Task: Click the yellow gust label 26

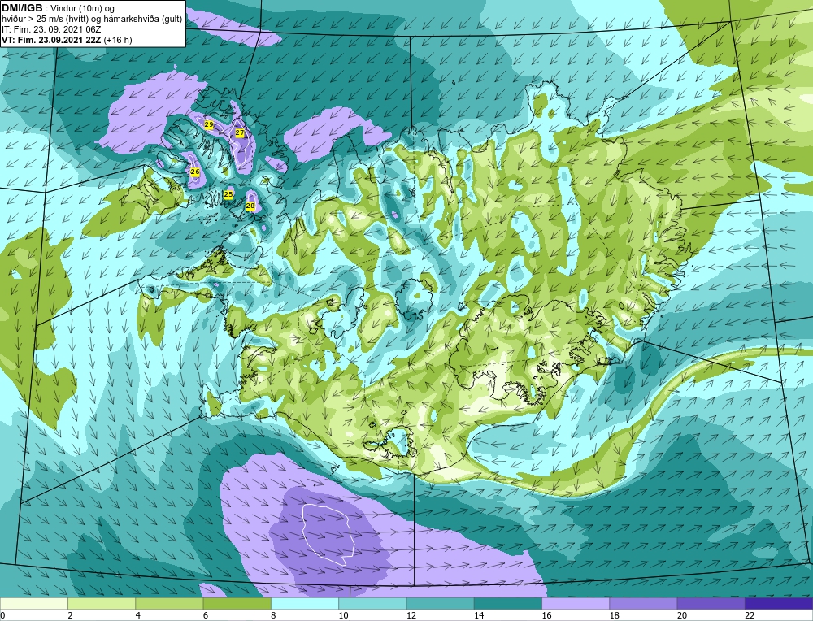Action: pos(195,172)
